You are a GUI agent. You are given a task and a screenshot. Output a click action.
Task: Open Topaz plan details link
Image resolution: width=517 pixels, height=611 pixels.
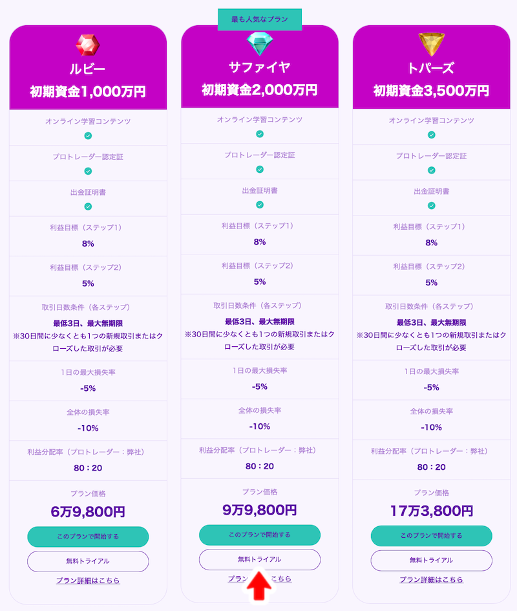432,580
